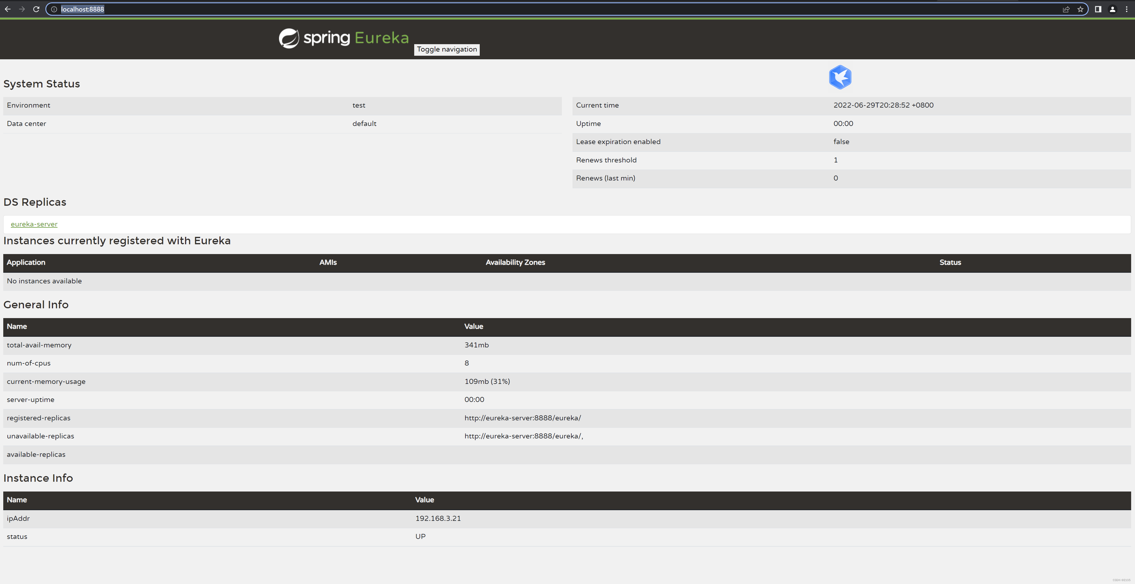1135x584 pixels.
Task: Select the server-uptime row name
Action: 31,400
